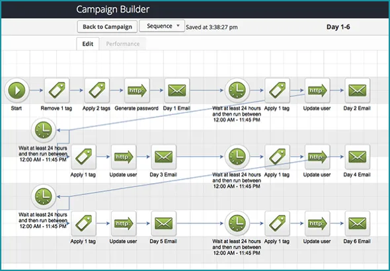Select the Remove 1 tag node
This screenshot has height=271, width=390.
pyautogui.click(x=57, y=91)
